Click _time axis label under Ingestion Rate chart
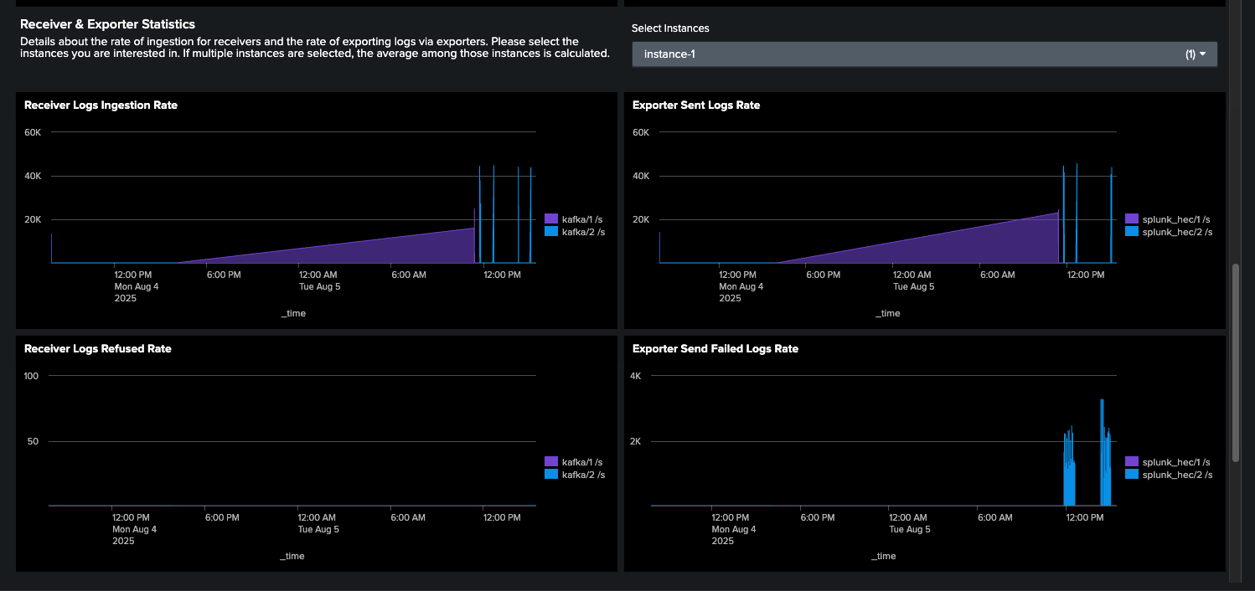This screenshot has height=591, width=1255. [x=293, y=314]
